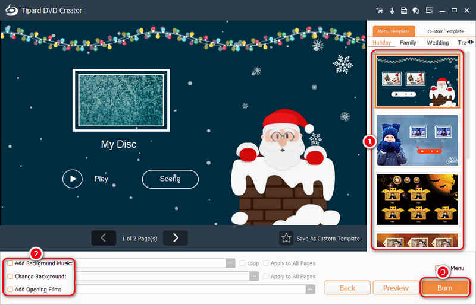Browse for background image file
The image size is (476, 305).
254,277
